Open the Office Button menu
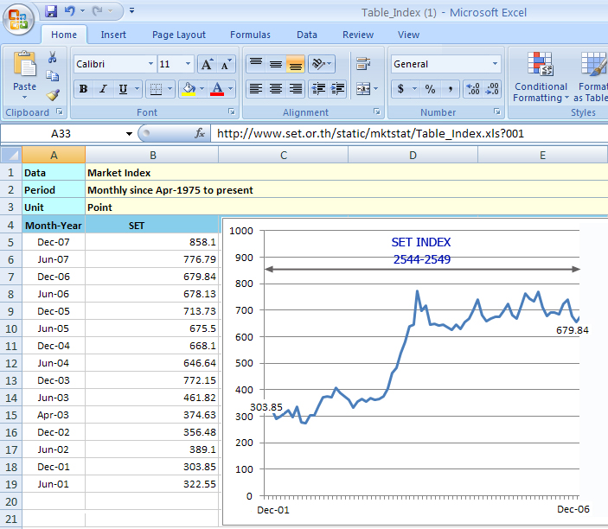Image resolution: width=608 pixels, height=529 pixels. (x=18, y=19)
